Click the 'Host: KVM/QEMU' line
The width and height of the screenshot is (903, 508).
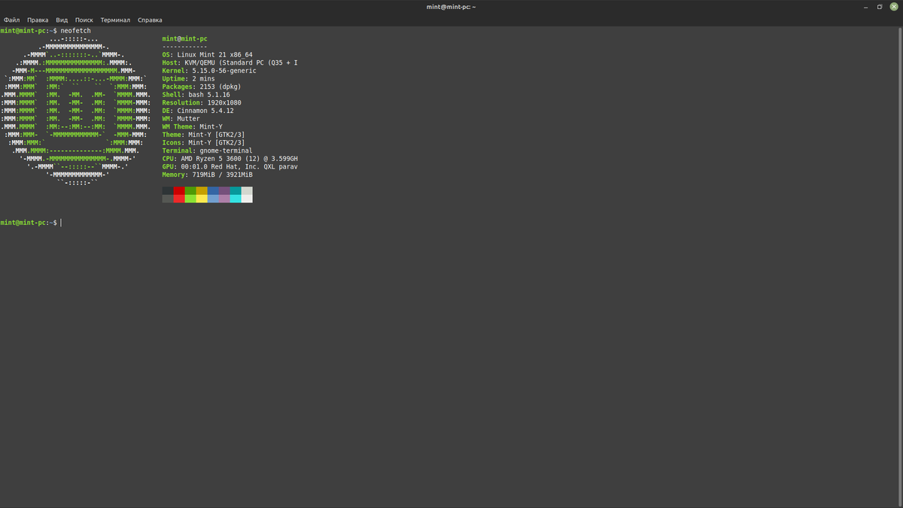230,62
